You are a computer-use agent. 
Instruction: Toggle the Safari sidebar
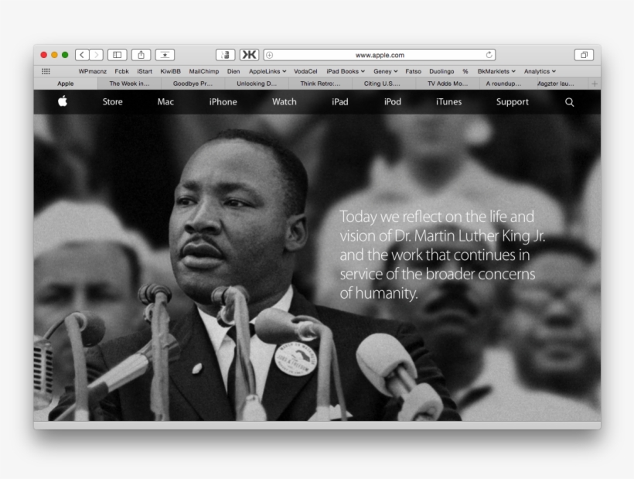coord(117,54)
